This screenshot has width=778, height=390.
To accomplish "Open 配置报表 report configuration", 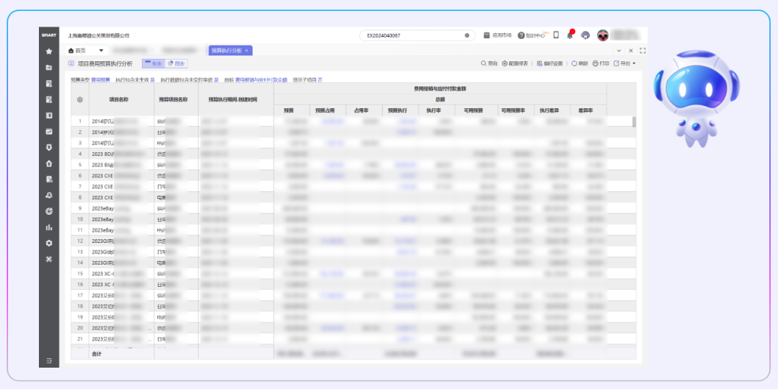I will pyautogui.click(x=515, y=63).
